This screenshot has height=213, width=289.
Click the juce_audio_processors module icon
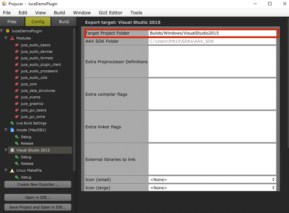(x=17, y=71)
